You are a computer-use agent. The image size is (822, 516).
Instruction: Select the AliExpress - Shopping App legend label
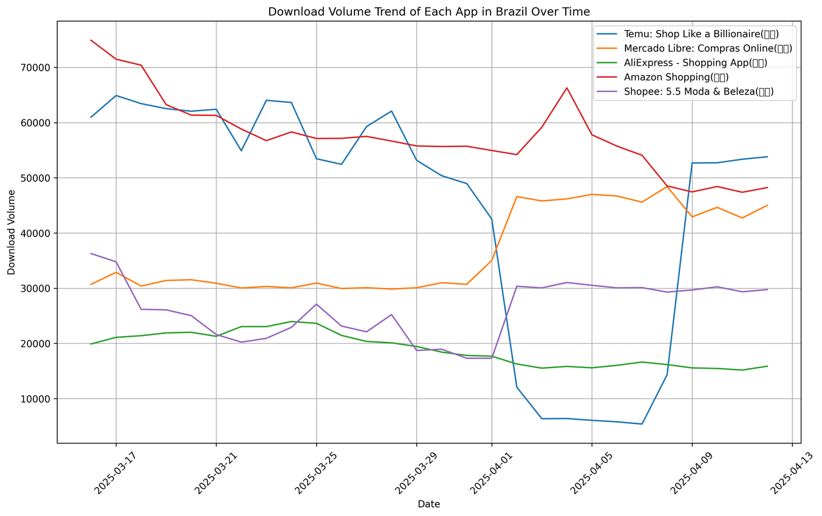click(695, 63)
